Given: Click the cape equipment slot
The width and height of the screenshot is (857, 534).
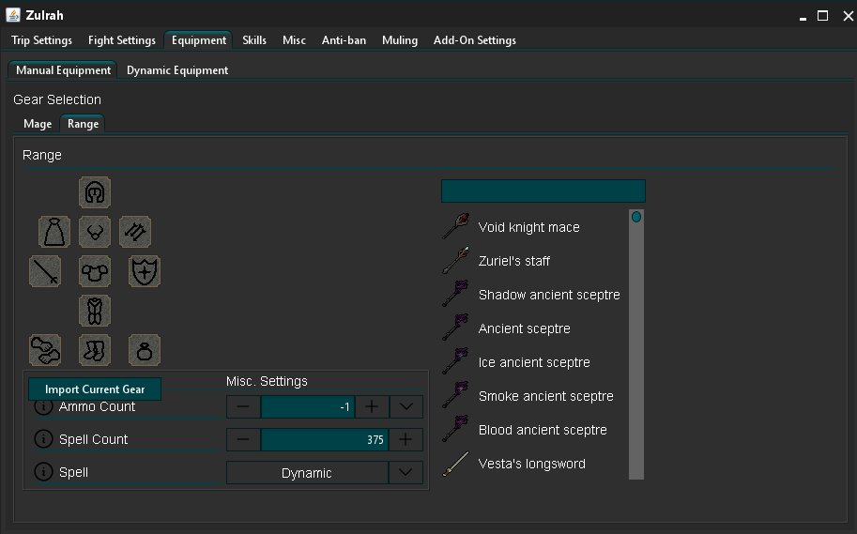Looking at the screenshot, I should click(54, 232).
